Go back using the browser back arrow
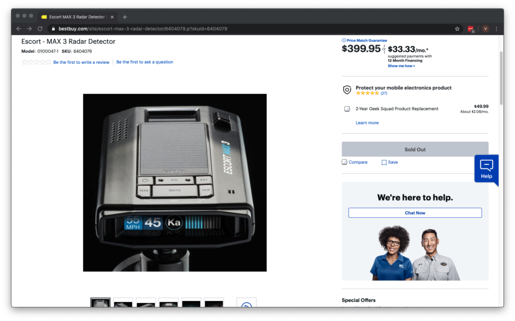This screenshot has width=515, height=321. coord(19,29)
